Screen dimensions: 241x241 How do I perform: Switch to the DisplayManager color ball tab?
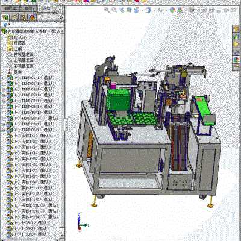point(32,17)
